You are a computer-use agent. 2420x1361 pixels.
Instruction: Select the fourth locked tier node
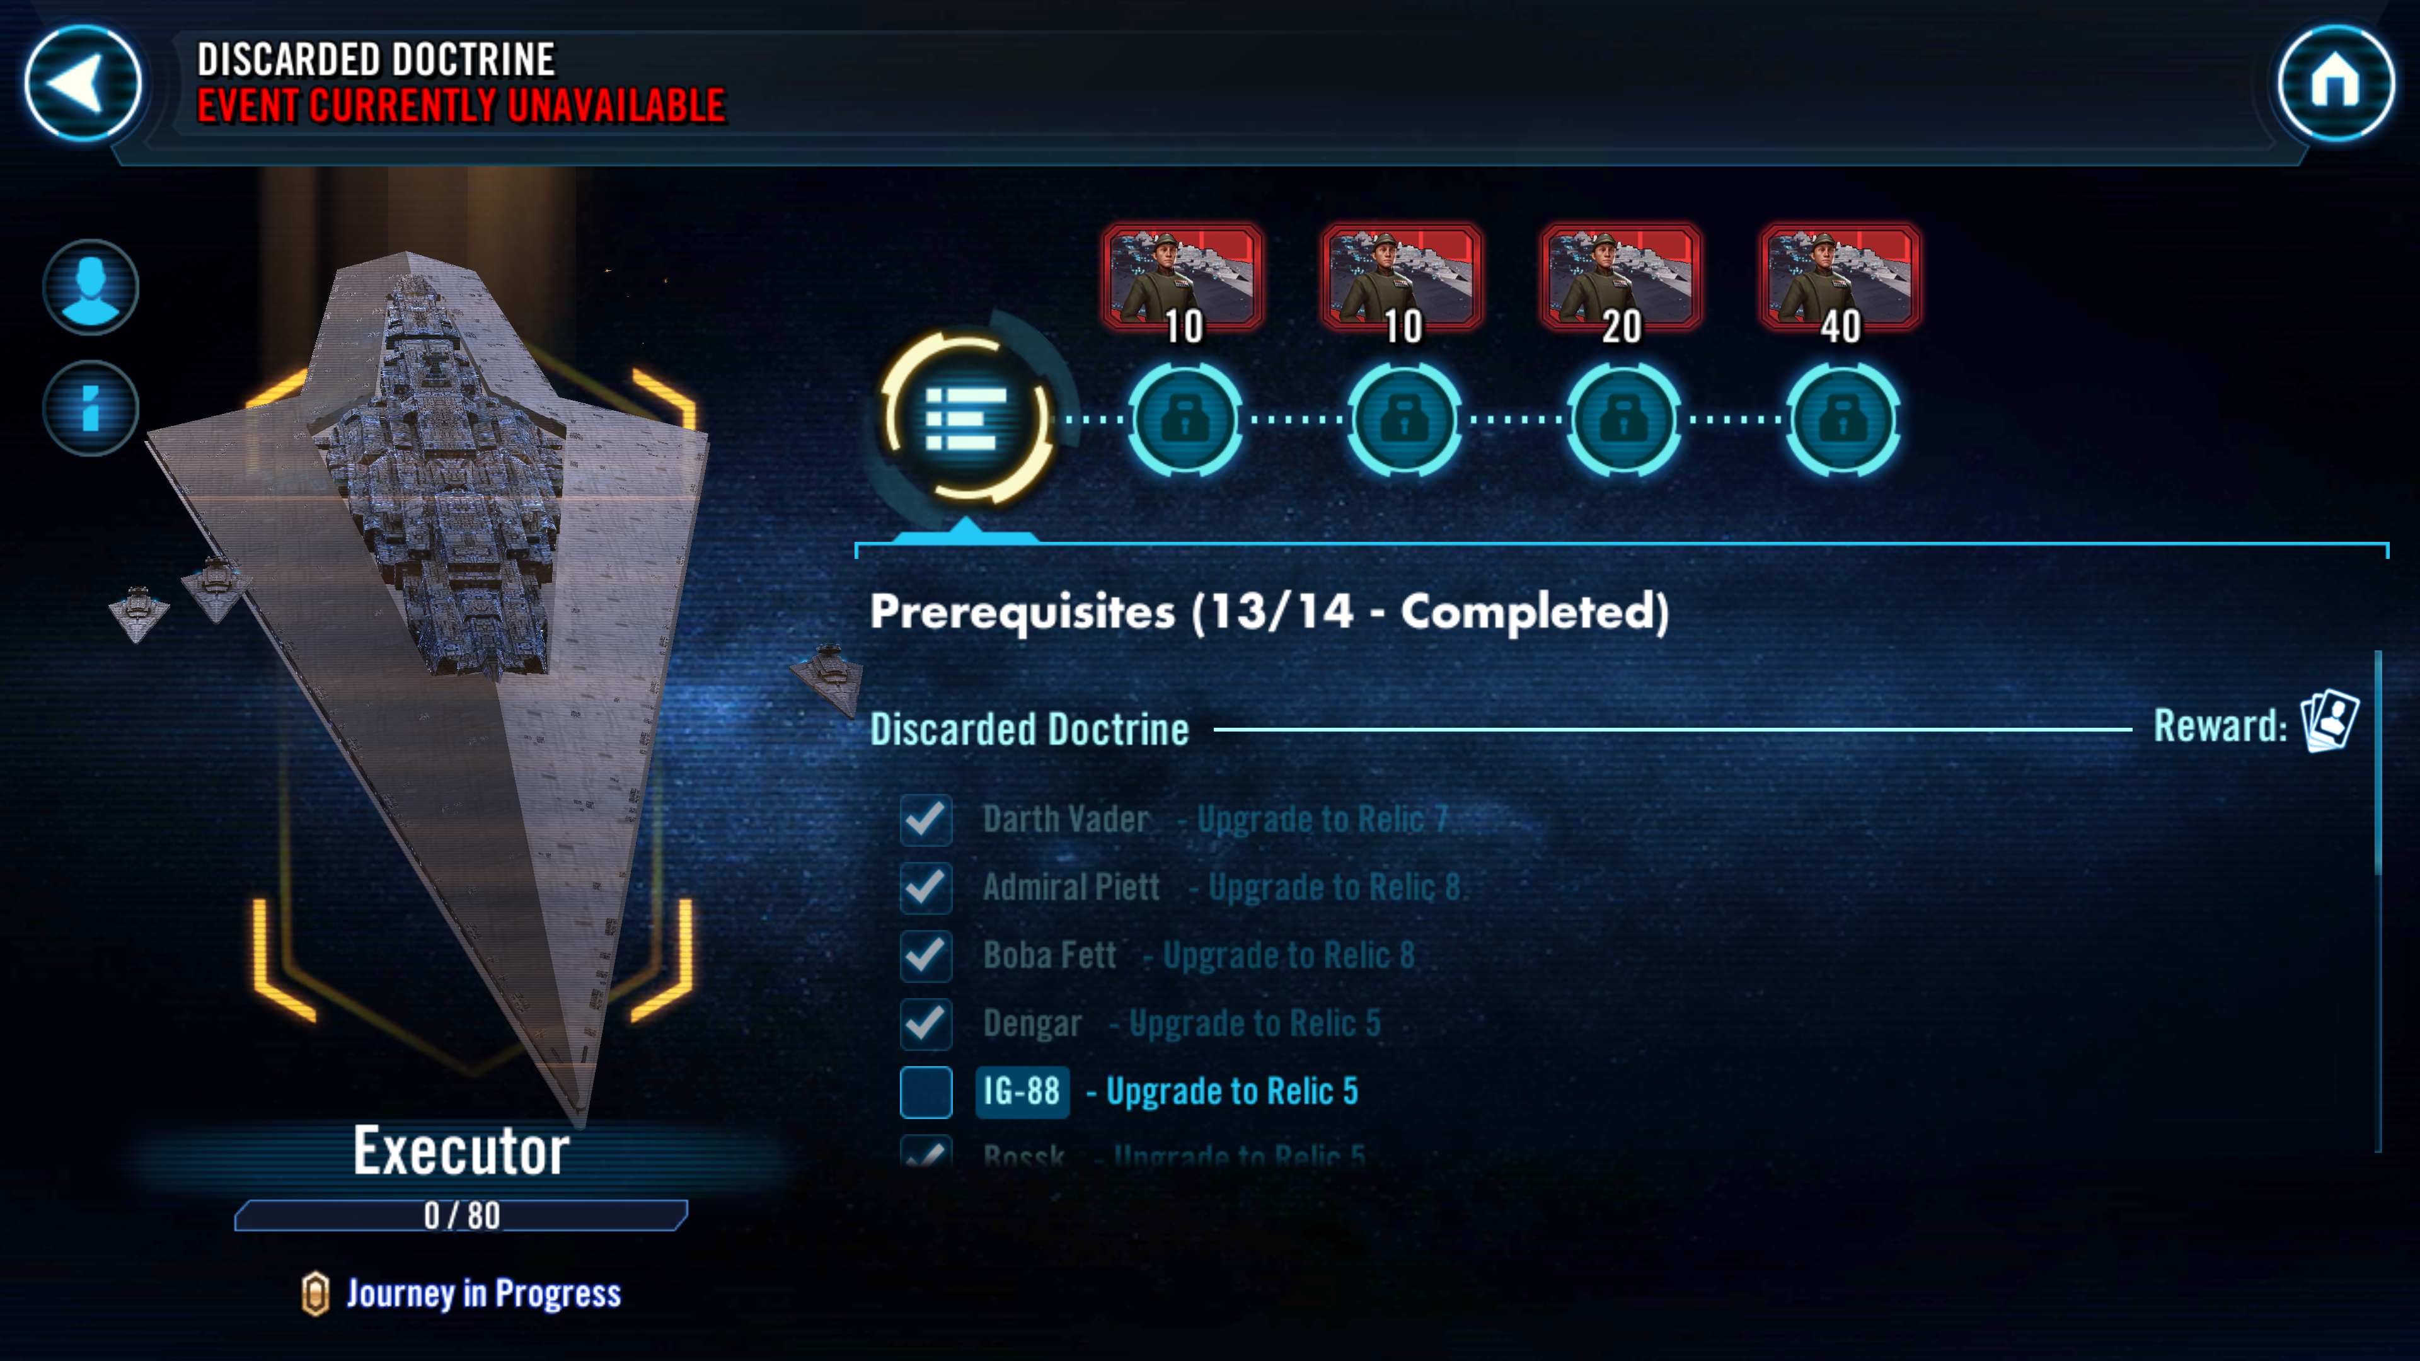pyautogui.click(x=1841, y=419)
